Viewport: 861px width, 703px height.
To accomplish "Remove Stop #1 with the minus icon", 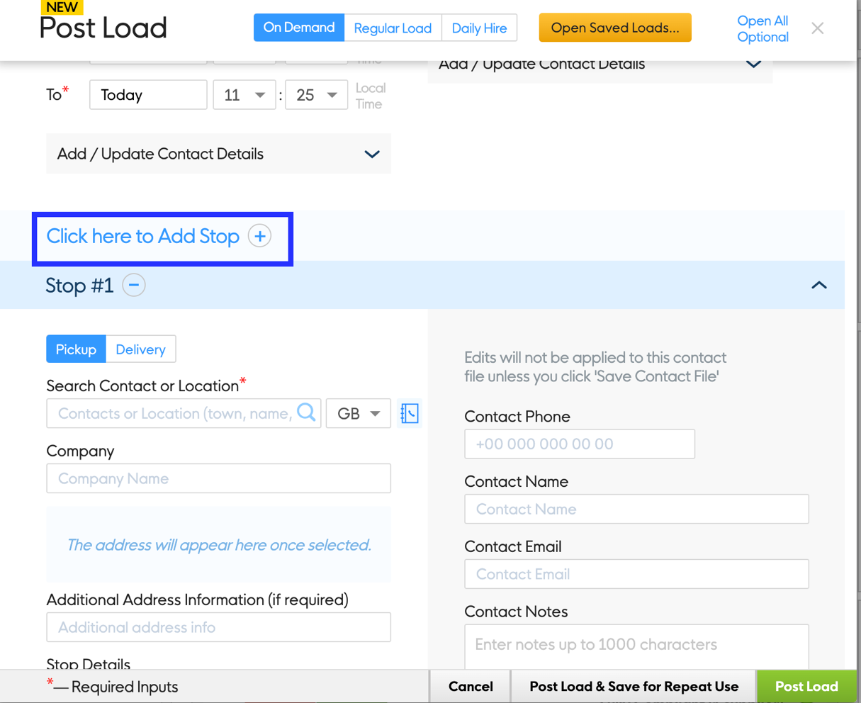I will pyautogui.click(x=133, y=285).
